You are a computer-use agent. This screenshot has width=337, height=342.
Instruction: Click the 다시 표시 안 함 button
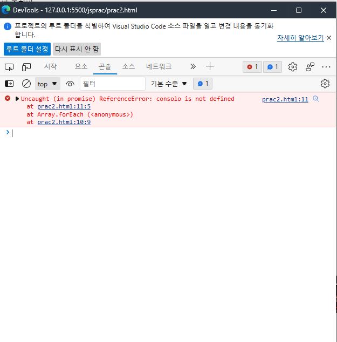[77, 49]
